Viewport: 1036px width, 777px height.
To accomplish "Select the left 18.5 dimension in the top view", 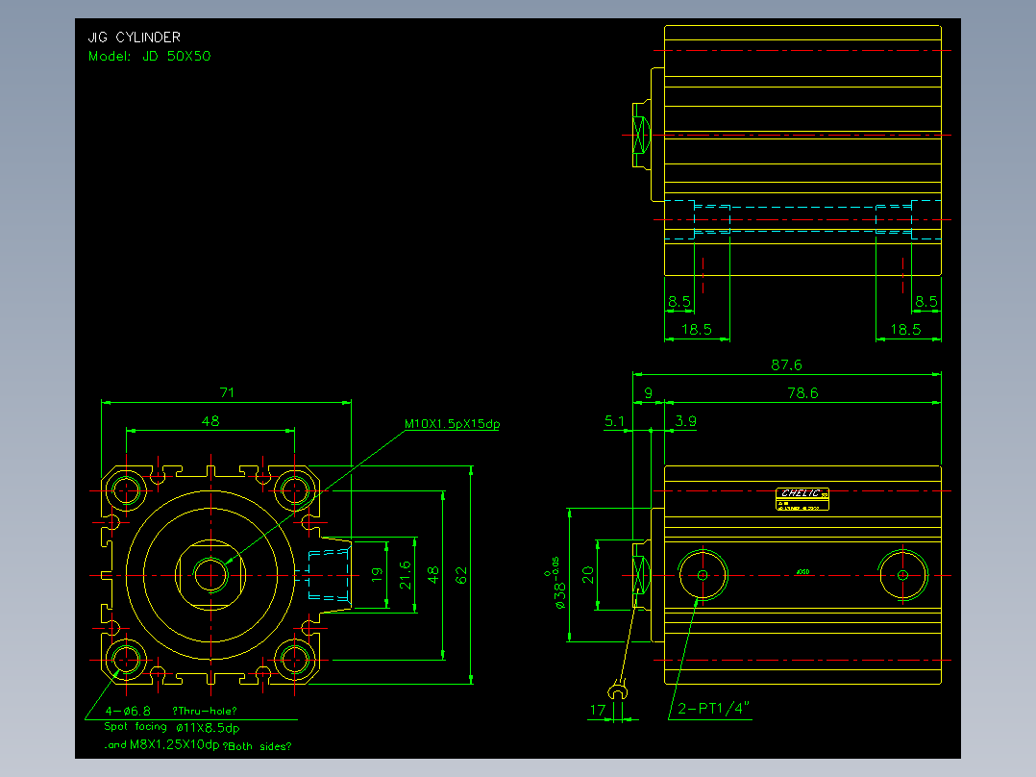I will (x=697, y=329).
